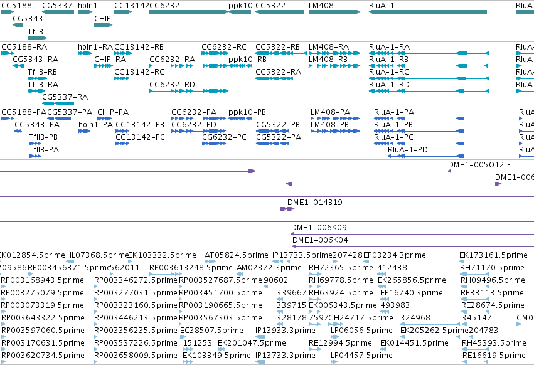Click the CG6232-RC transcript label
534x365 pixels.
tap(224, 46)
